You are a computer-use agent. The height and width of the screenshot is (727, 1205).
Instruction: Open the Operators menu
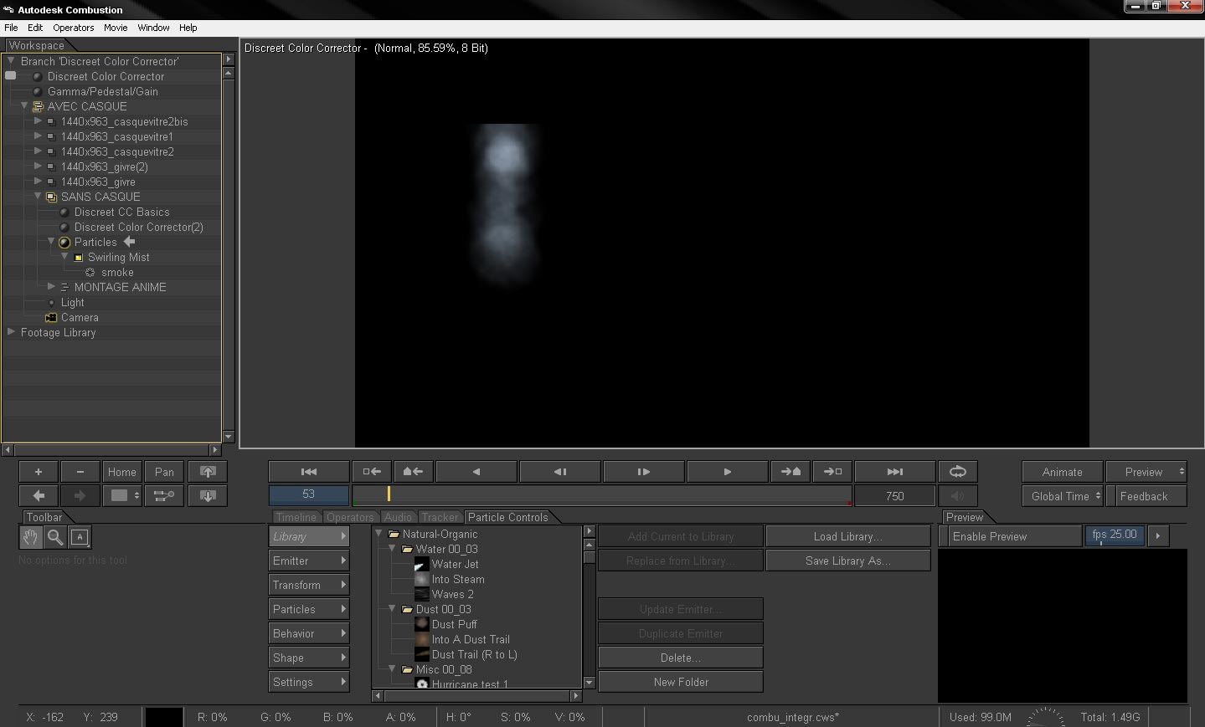(74, 28)
